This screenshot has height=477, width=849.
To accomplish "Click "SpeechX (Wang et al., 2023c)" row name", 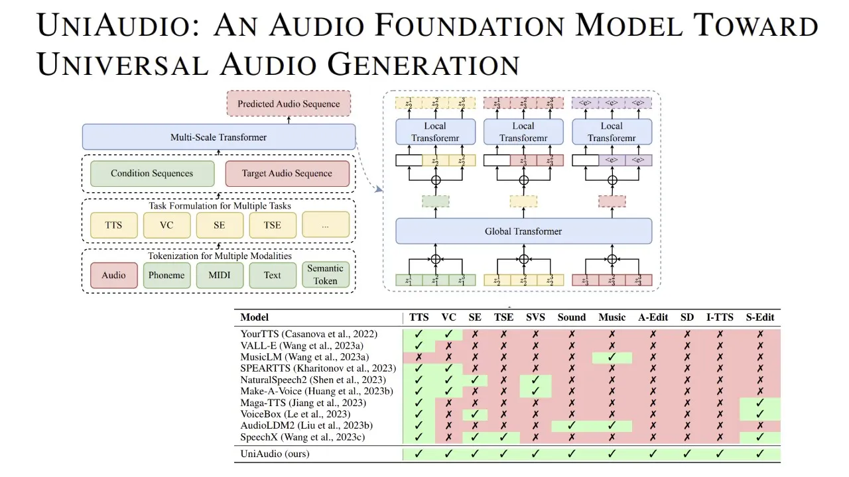I will pyautogui.click(x=302, y=437).
